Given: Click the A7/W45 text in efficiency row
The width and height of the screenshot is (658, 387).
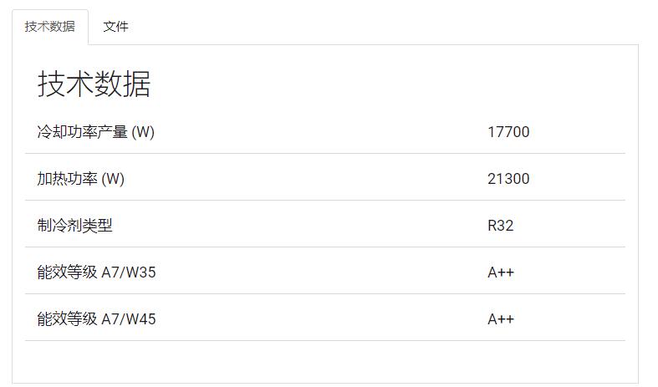Looking at the screenshot, I should (x=129, y=319).
